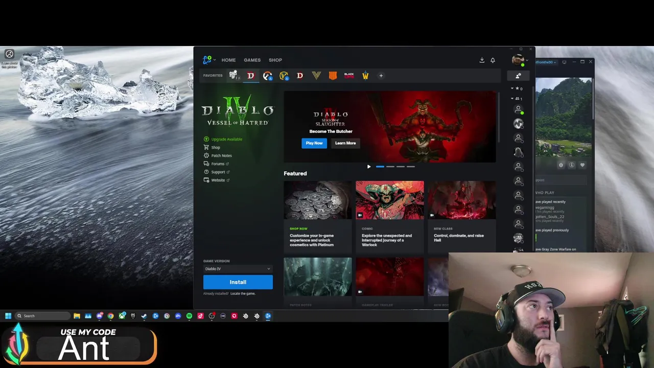Expand the Game Version Diablo IV dropdown

click(238, 269)
